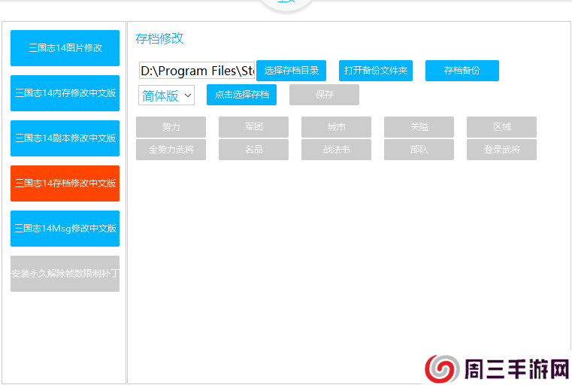Viewport: 572px width, 388px height.
Task: Click 点击选择存档 button
Action: click(241, 95)
